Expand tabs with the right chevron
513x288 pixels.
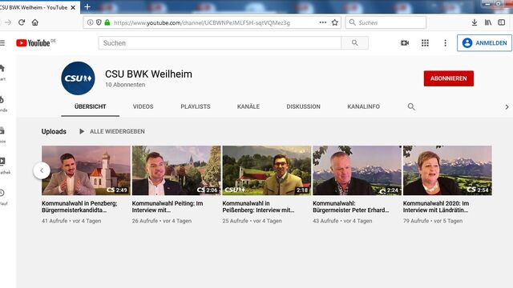(507, 106)
